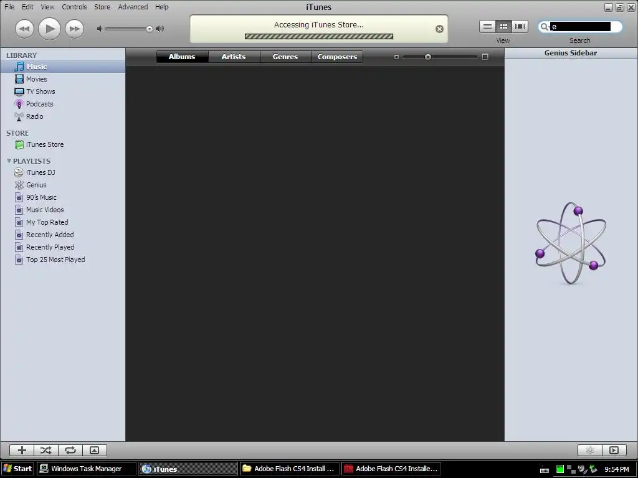Skip ahead with the Next track button
The width and height of the screenshot is (638, 478).
point(75,29)
